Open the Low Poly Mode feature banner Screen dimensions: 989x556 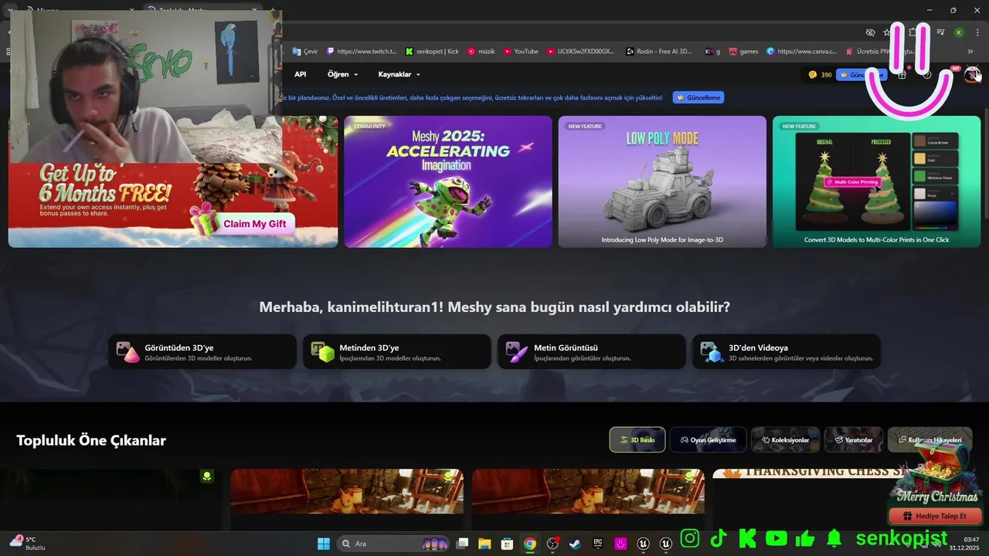662,181
